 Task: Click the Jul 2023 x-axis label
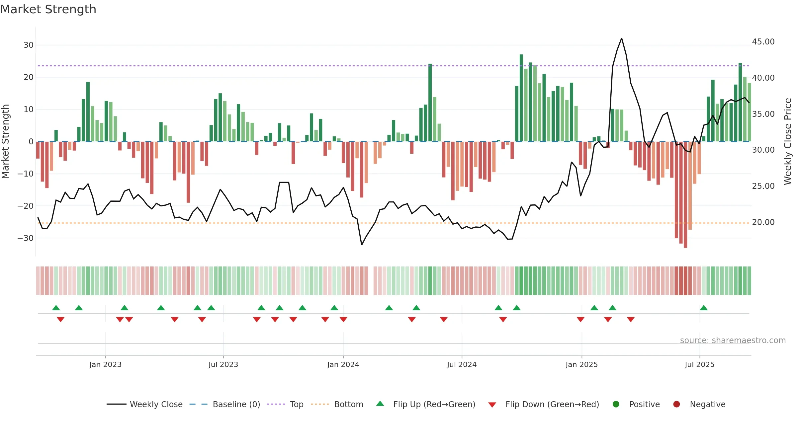point(223,365)
